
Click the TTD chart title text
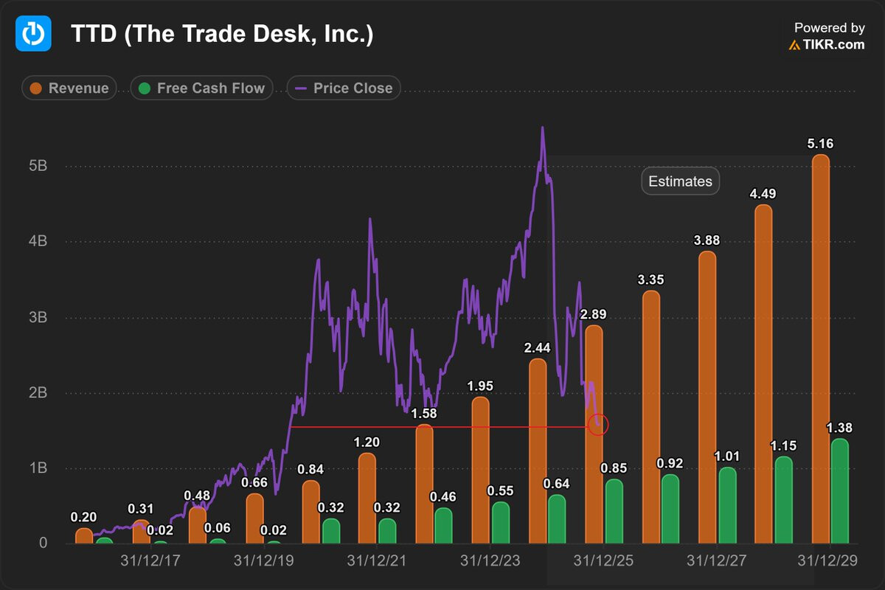[x=222, y=34]
